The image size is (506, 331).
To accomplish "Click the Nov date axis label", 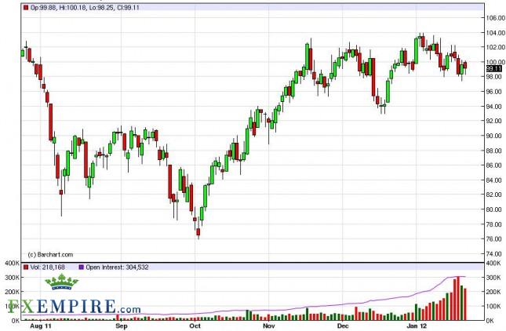I will pos(269,326).
